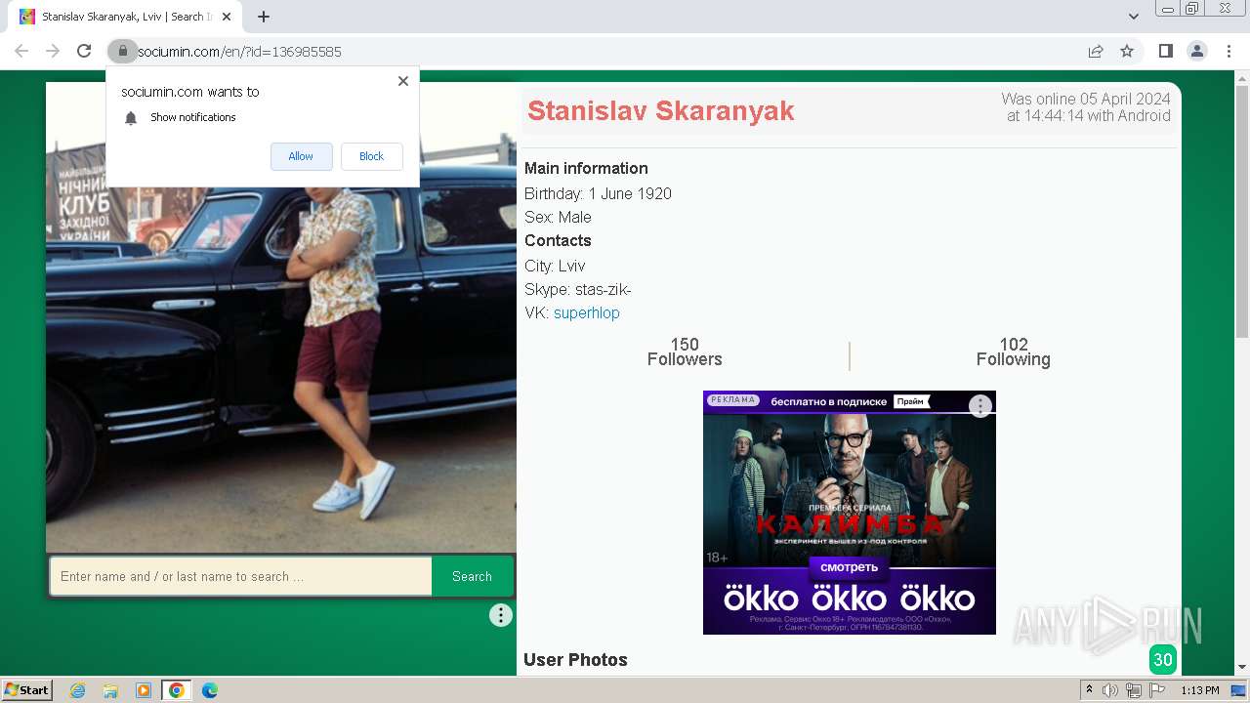Open Windows Media Player from taskbar
Image resolution: width=1250 pixels, height=703 pixels.
tap(144, 690)
